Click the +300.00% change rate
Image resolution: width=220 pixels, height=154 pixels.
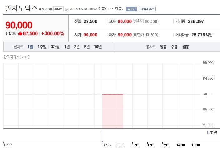point(53,33)
